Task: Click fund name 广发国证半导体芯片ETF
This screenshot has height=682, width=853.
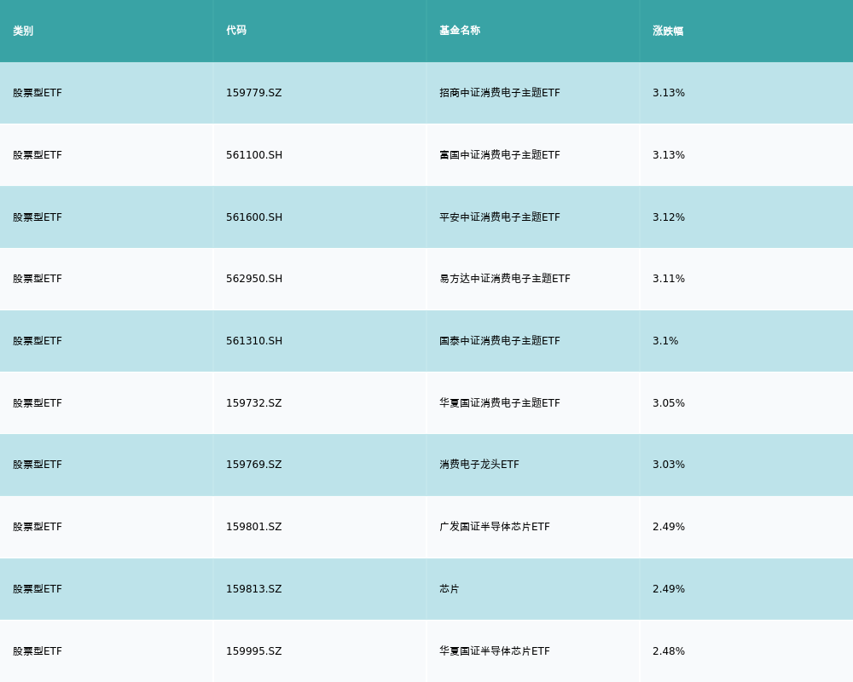Action: point(495,527)
